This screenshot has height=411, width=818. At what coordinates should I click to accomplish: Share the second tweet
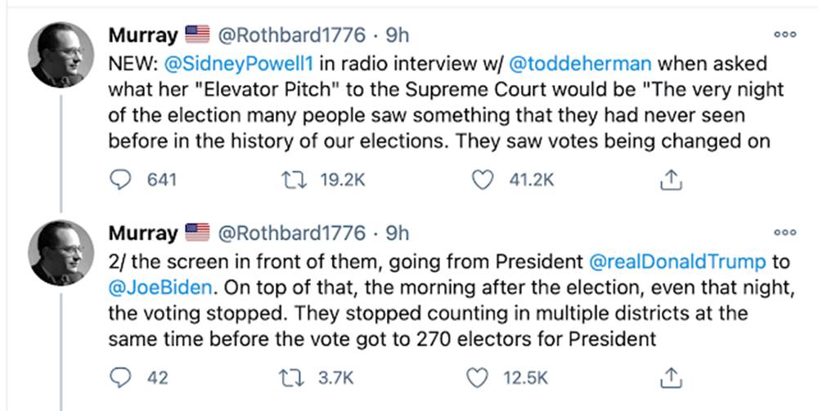click(x=670, y=377)
